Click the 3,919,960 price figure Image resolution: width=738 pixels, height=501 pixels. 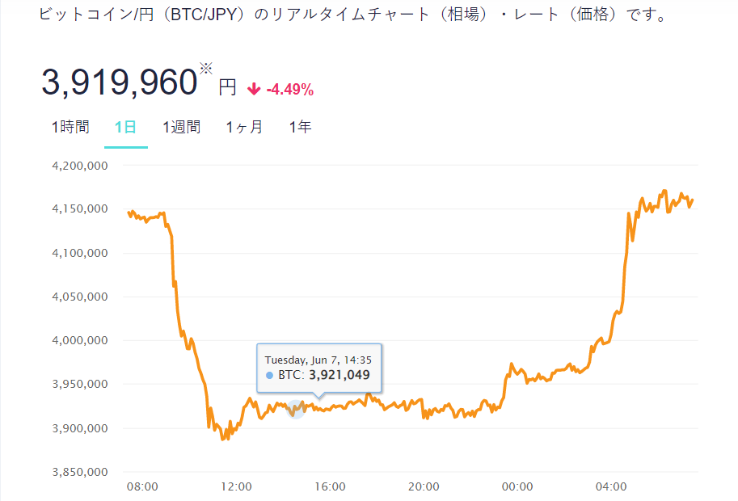pos(120,82)
